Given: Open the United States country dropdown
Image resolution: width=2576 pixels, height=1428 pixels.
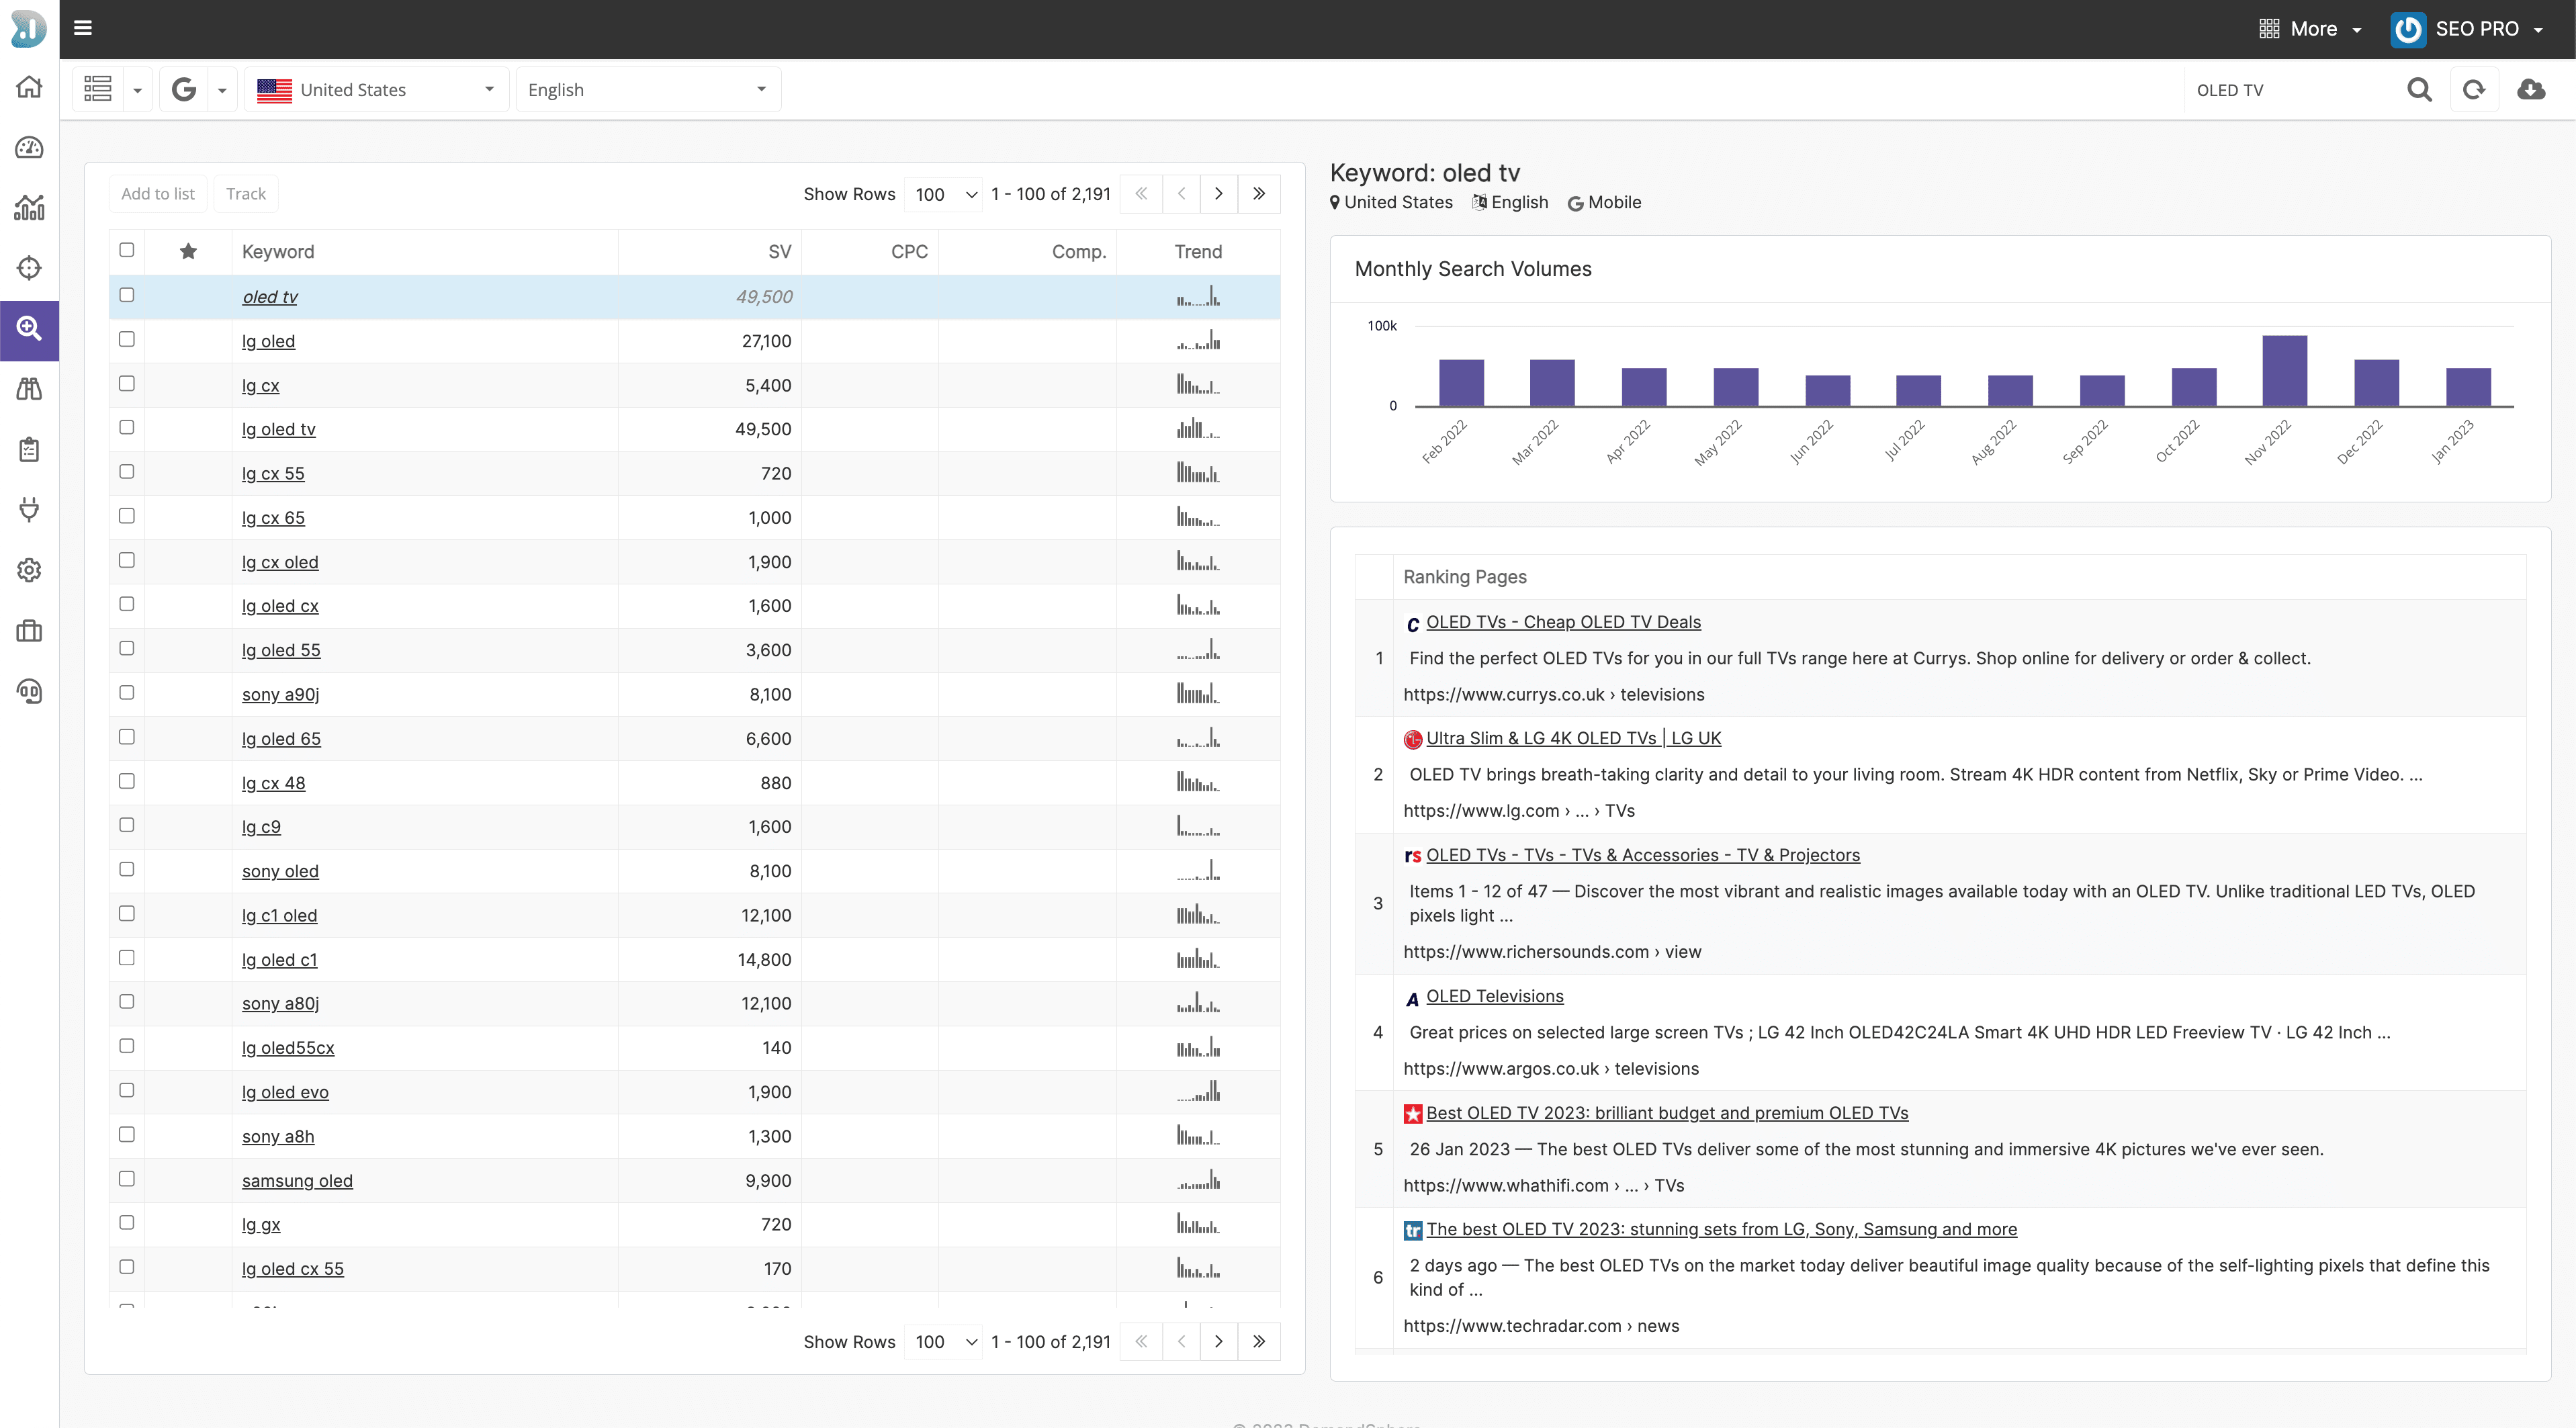Looking at the screenshot, I should (377, 89).
